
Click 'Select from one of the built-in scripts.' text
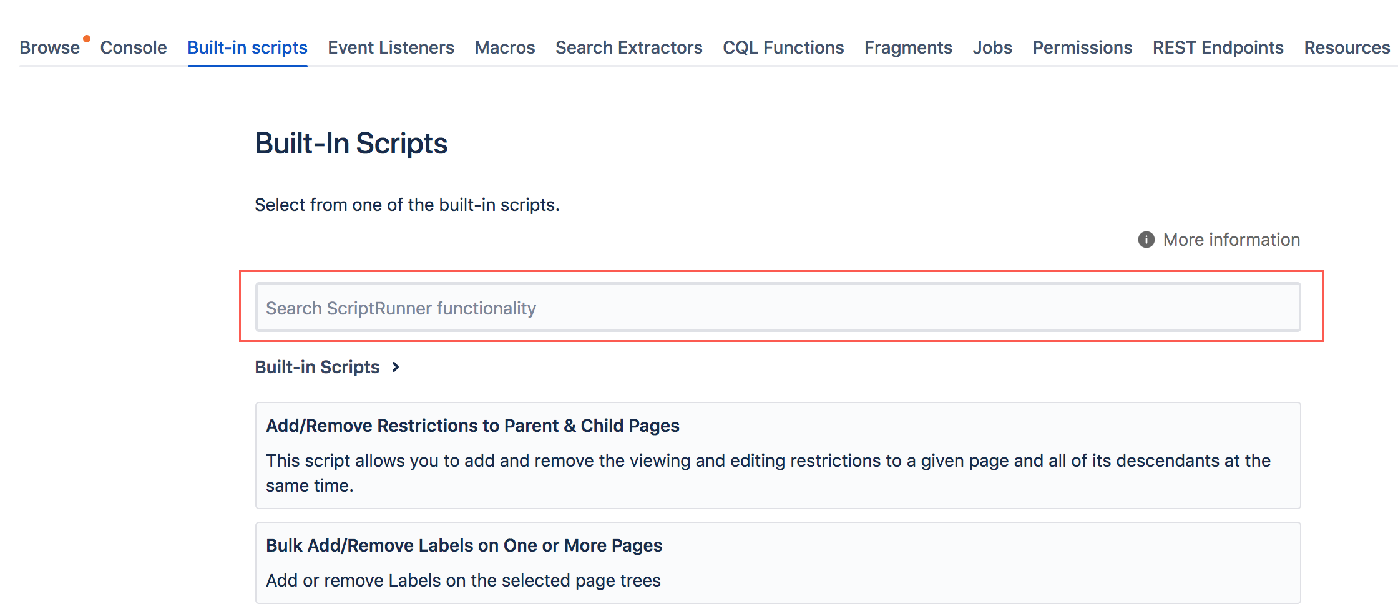tap(407, 205)
